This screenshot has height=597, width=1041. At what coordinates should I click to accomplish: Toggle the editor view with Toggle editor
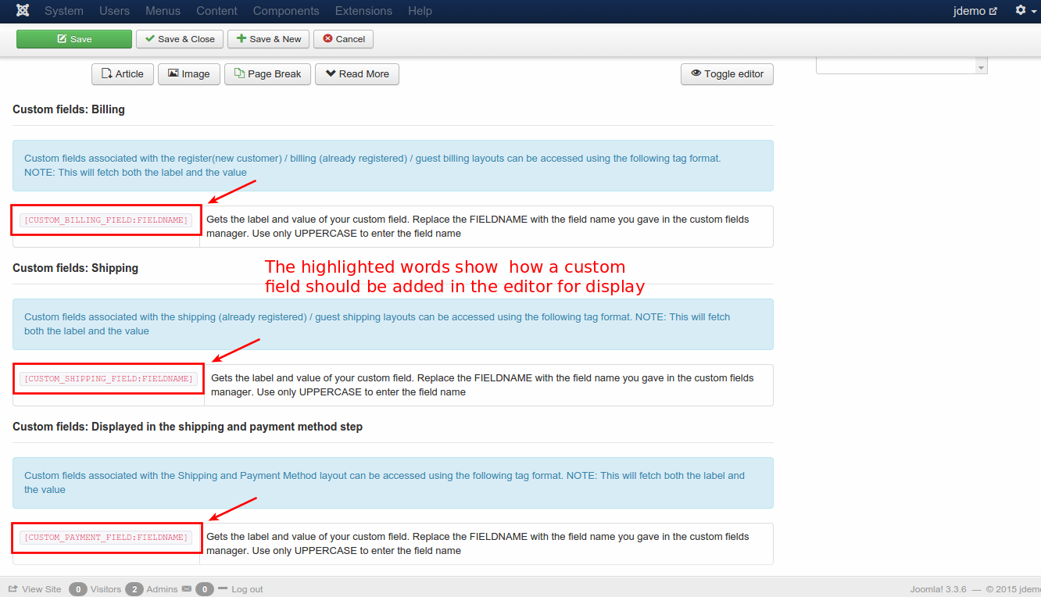[727, 74]
